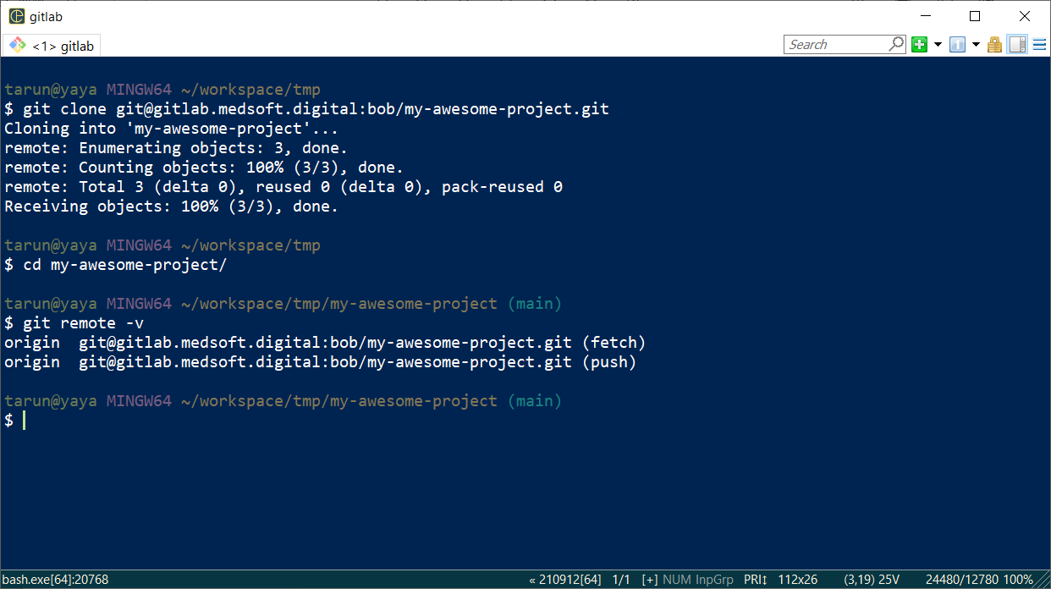This screenshot has width=1051, height=589.
Task: Toggle the scrollbar panel icon in toolbar
Action: 1017,45
